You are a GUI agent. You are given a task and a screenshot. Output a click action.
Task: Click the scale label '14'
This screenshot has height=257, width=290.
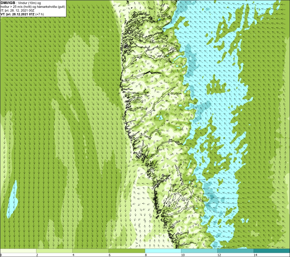coord(255,255)
